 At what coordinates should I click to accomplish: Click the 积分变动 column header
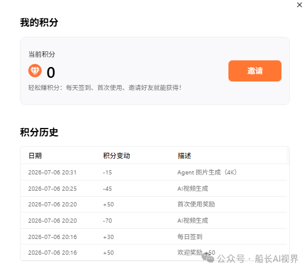(x=116, y=156)
